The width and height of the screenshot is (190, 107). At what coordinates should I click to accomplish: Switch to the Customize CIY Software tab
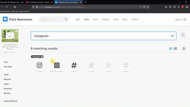click(x=10, y=2)
